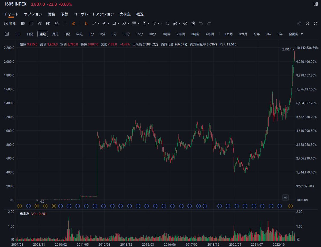
Task: Open the VS comparison tool
Action: 40,23
